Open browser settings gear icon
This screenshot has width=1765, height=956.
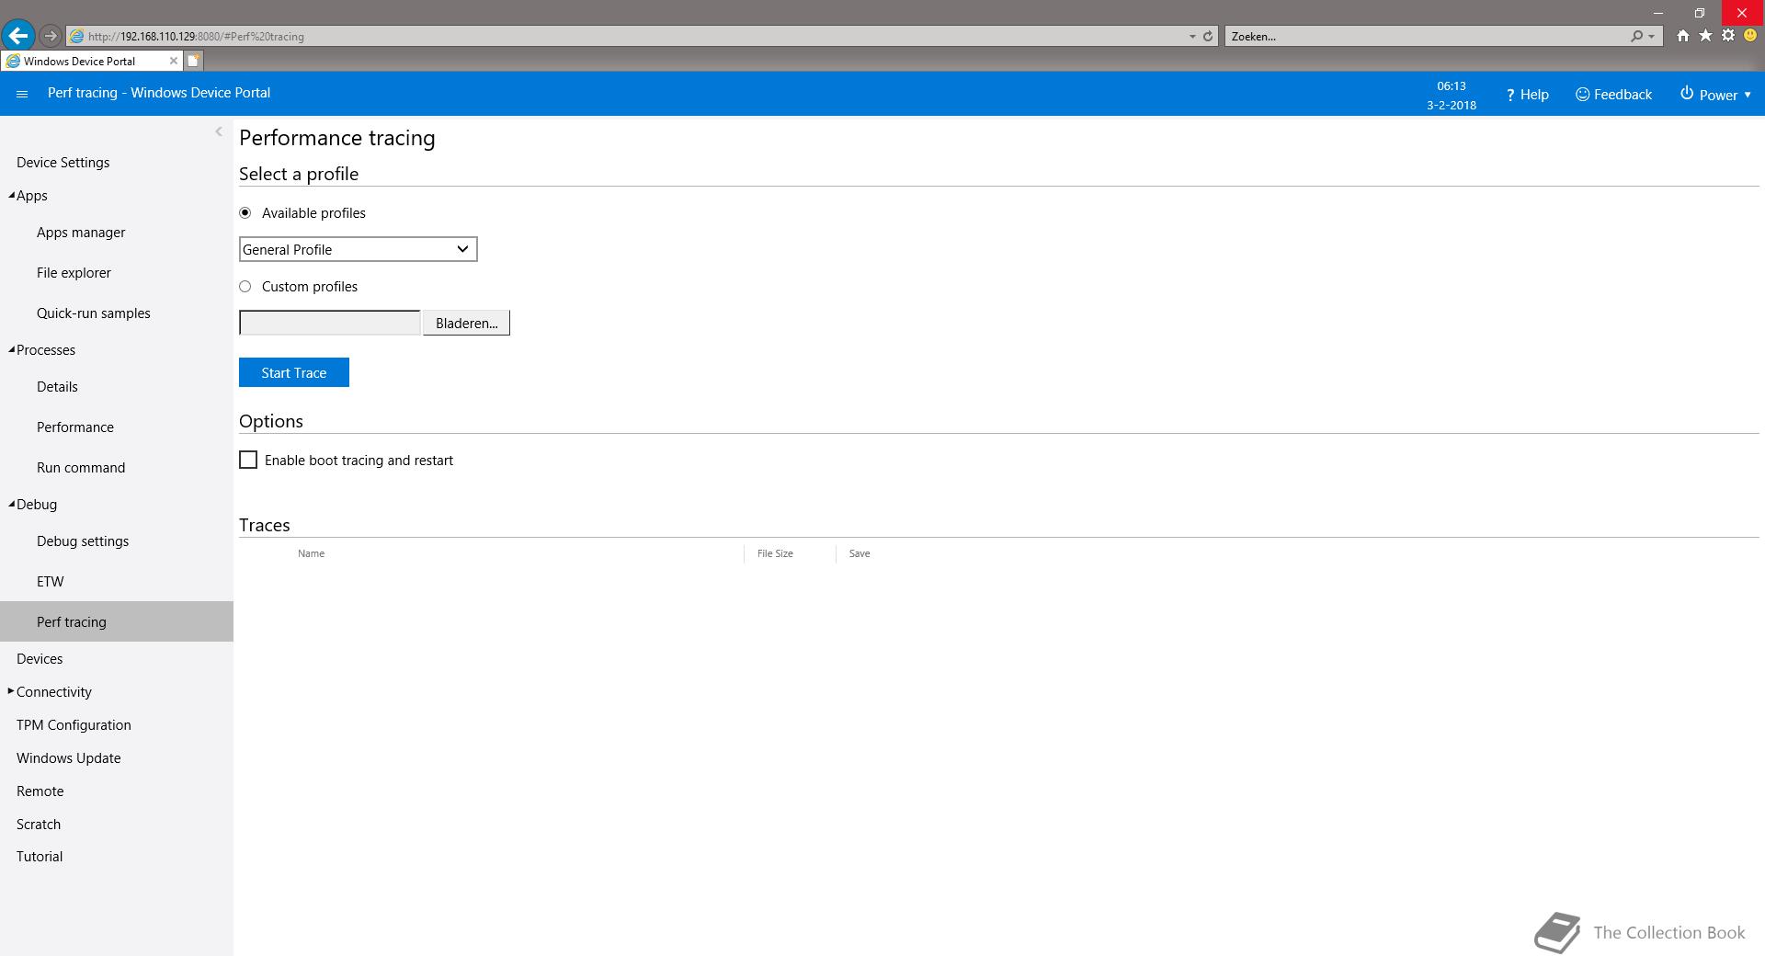(1728, 36)
